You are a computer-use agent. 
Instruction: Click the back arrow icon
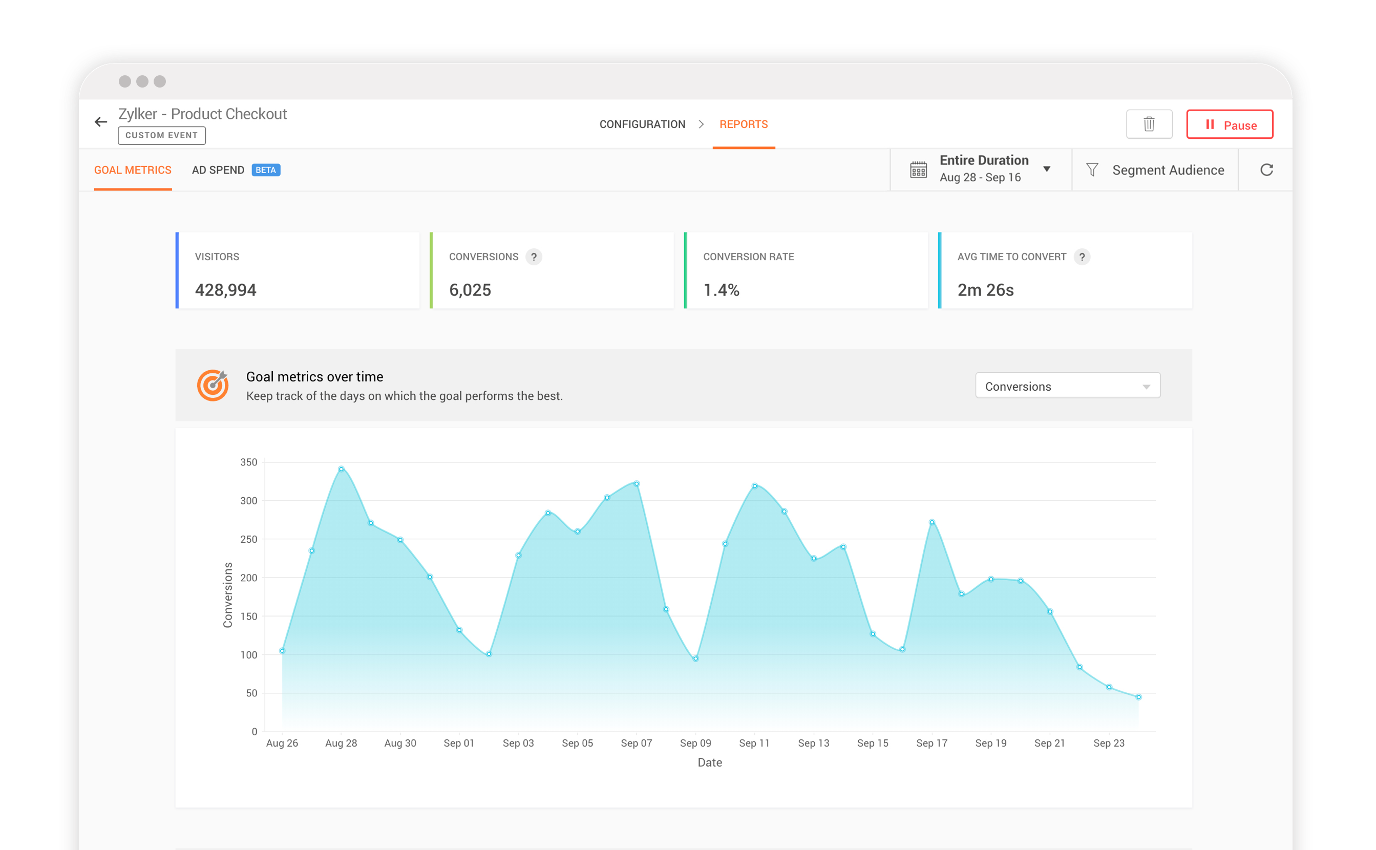coord(100,122)
